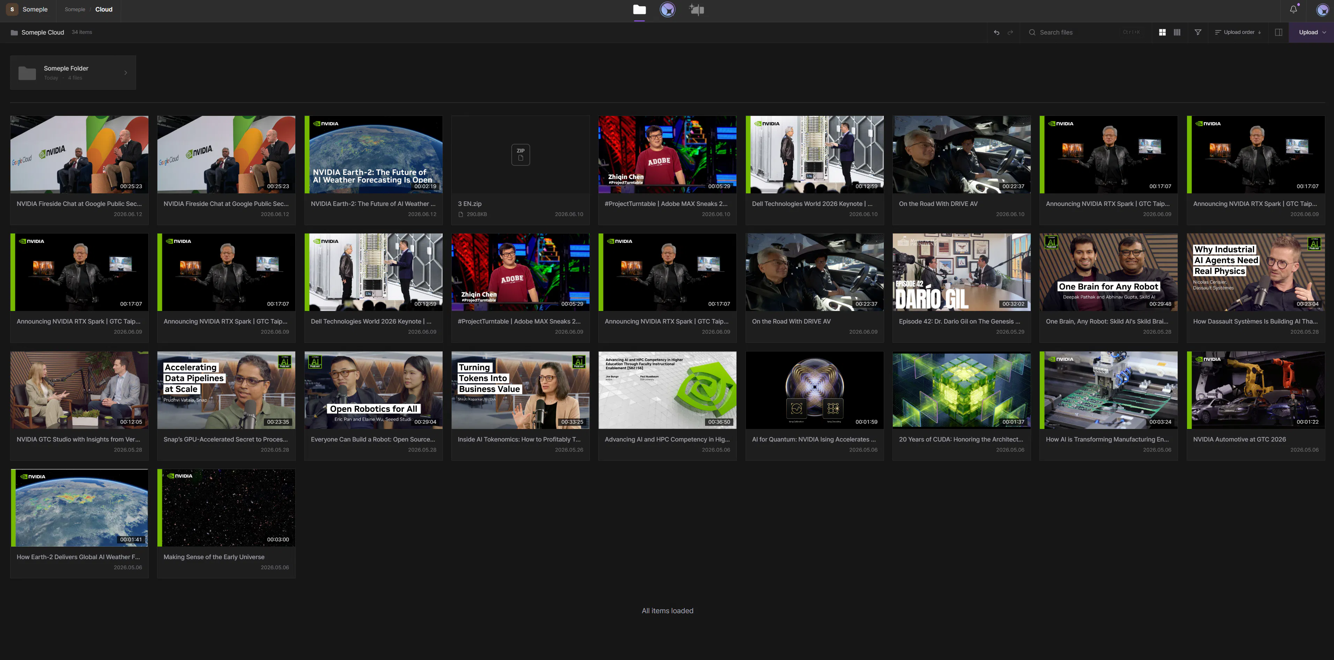Toggle the side panel layout
The image size is (1334, 660).
click(1278, 32)
